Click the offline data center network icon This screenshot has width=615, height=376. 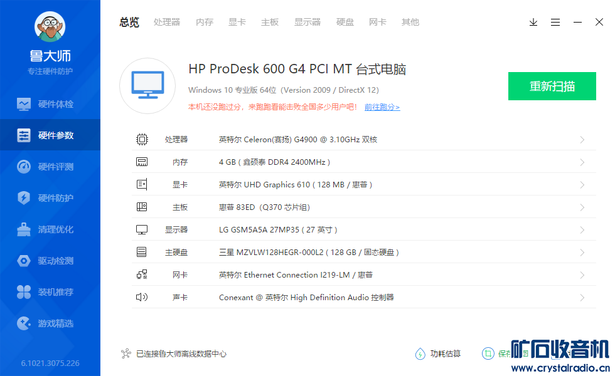[x=126, y=353]
